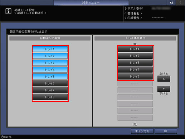
Task: Click the (低) low priority label
Action: tap(135, 124)
